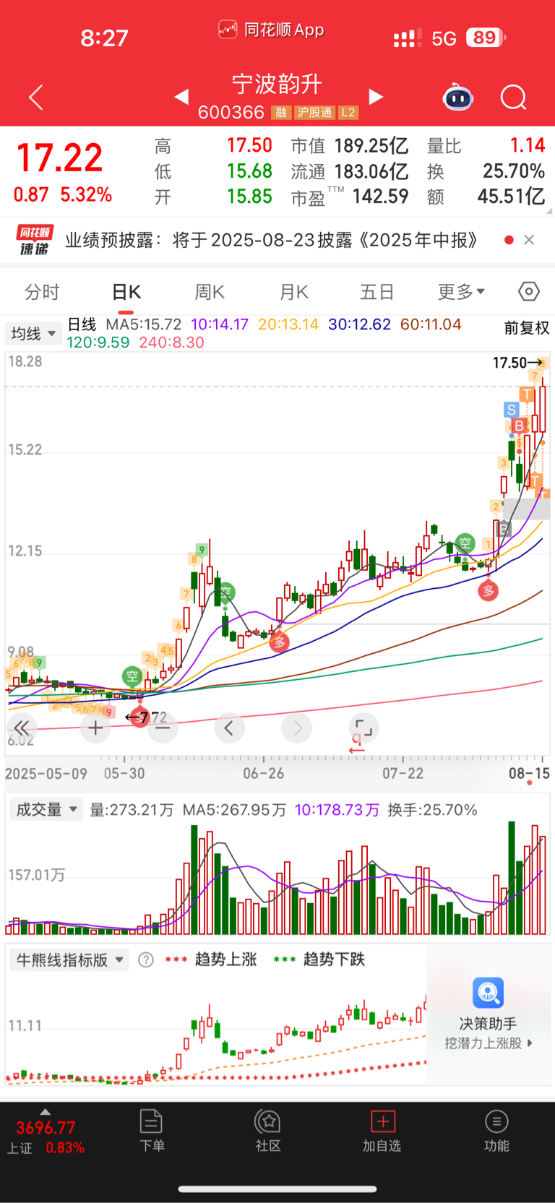Select the 五日 tab

[x=377, y=292]
